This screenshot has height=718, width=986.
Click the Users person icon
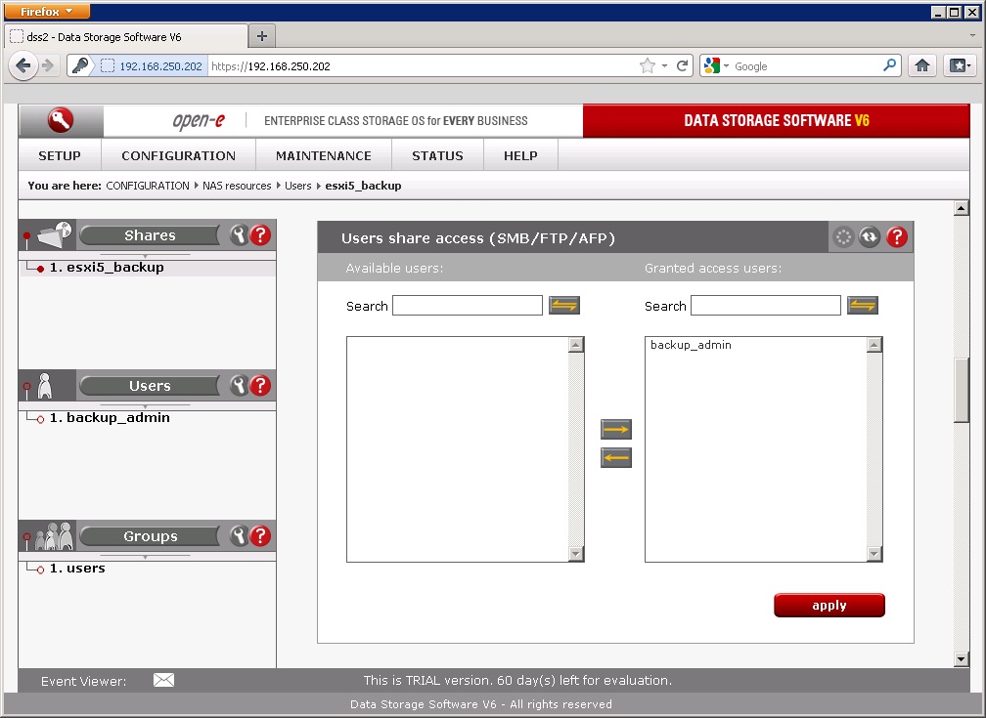45,386
